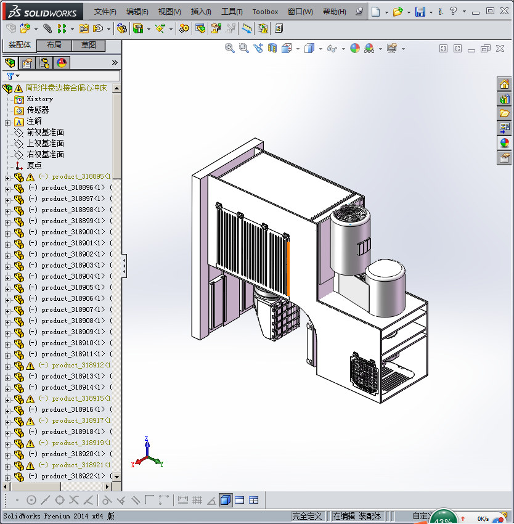Click the Measure ruler toolbar icon

(x=247, y=28)
